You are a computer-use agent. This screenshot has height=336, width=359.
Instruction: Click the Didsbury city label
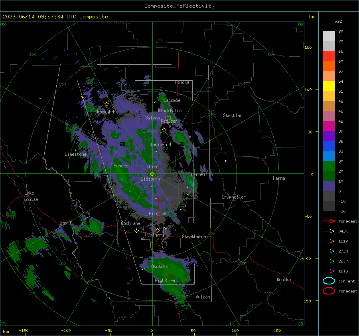tap(151, 179)
